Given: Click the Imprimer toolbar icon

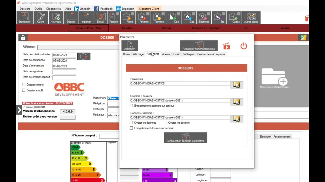Looking at the screenshot, I should 86,18.
